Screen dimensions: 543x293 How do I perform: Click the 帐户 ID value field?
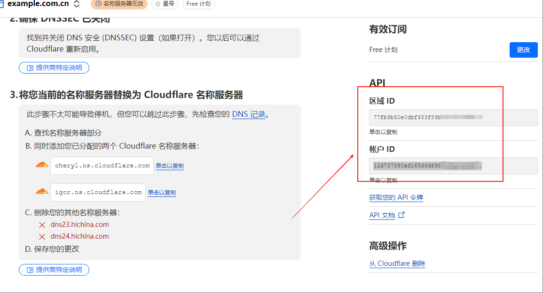coord(453,166)
